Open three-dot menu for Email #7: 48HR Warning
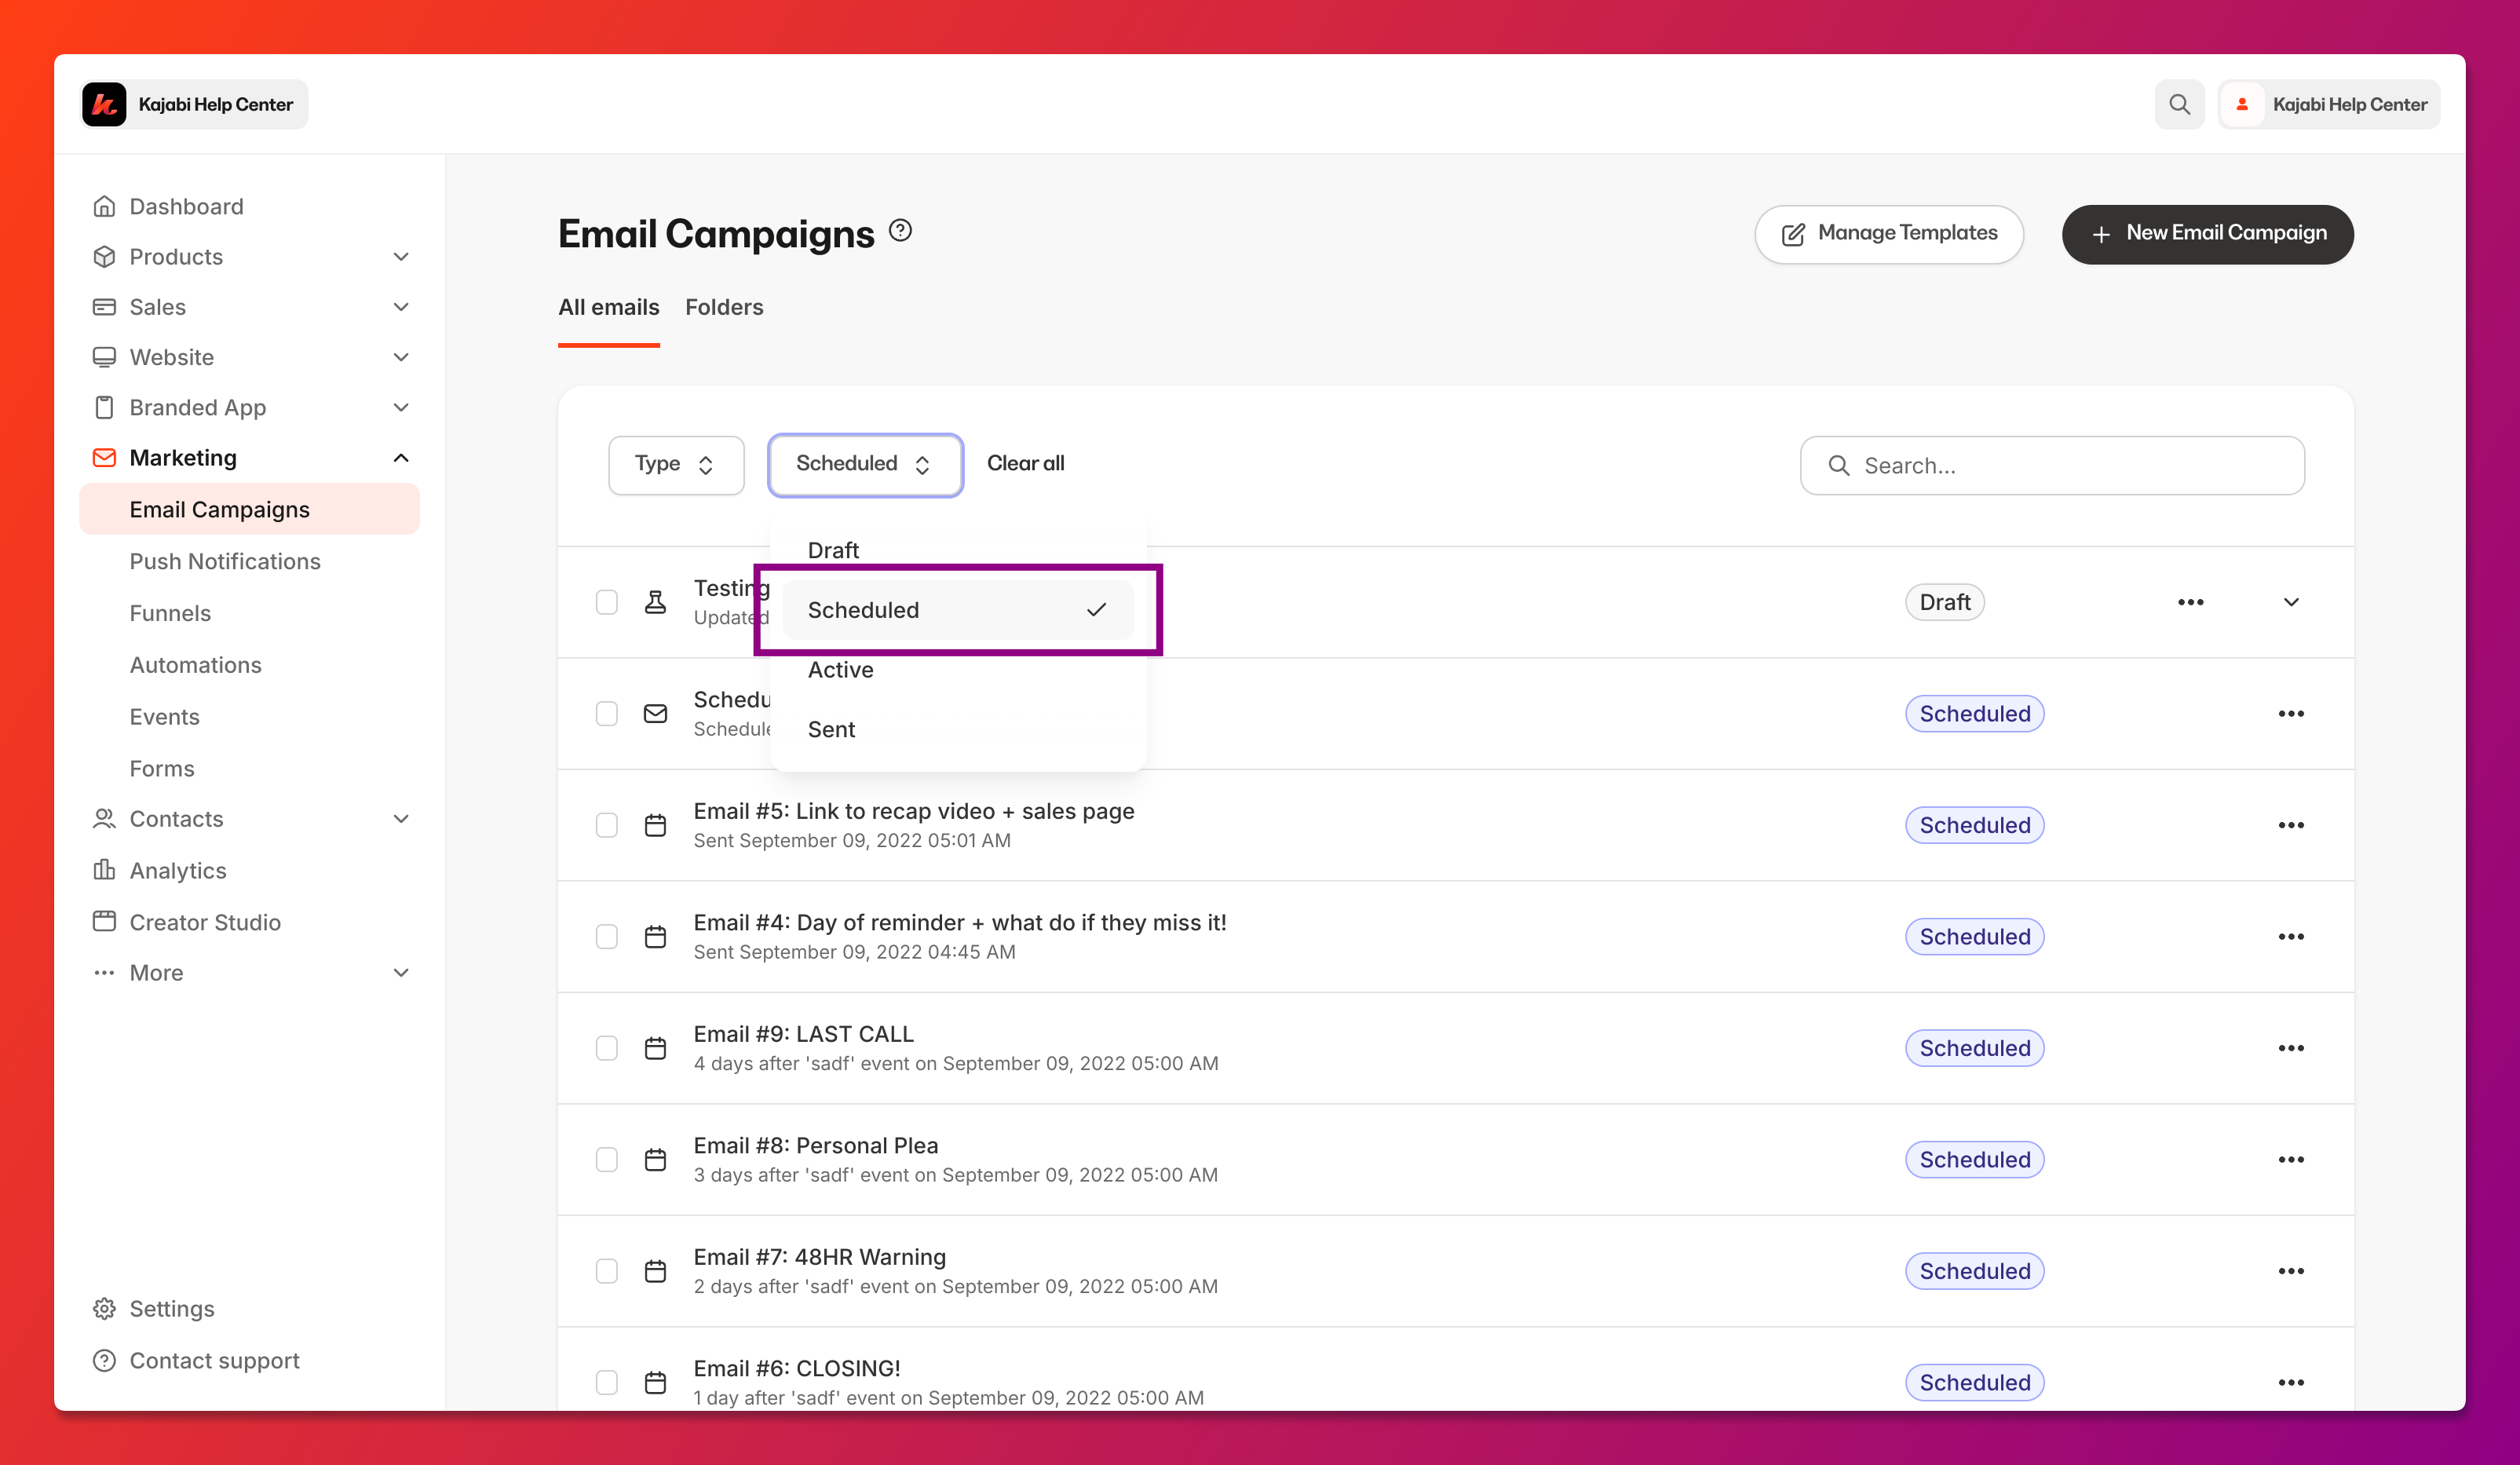Image resolution: width=2520 pixels, height=1465 pixels. (x=2291, y=1271)
